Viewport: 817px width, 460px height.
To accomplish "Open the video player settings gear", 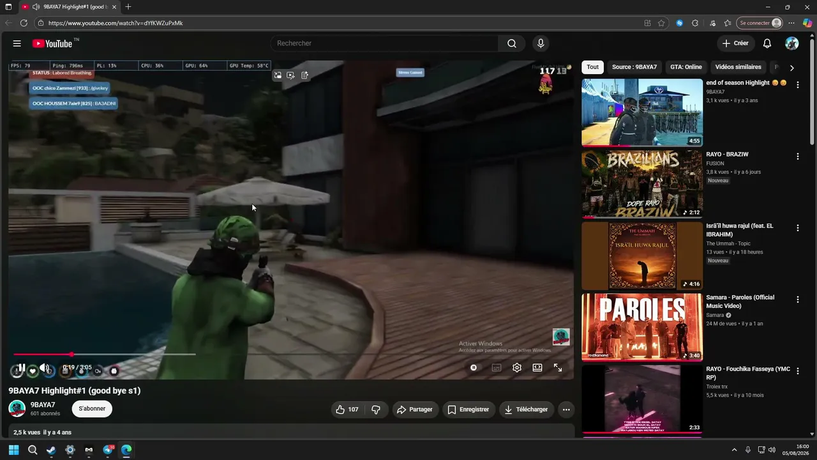I will [x=517, y=367].
